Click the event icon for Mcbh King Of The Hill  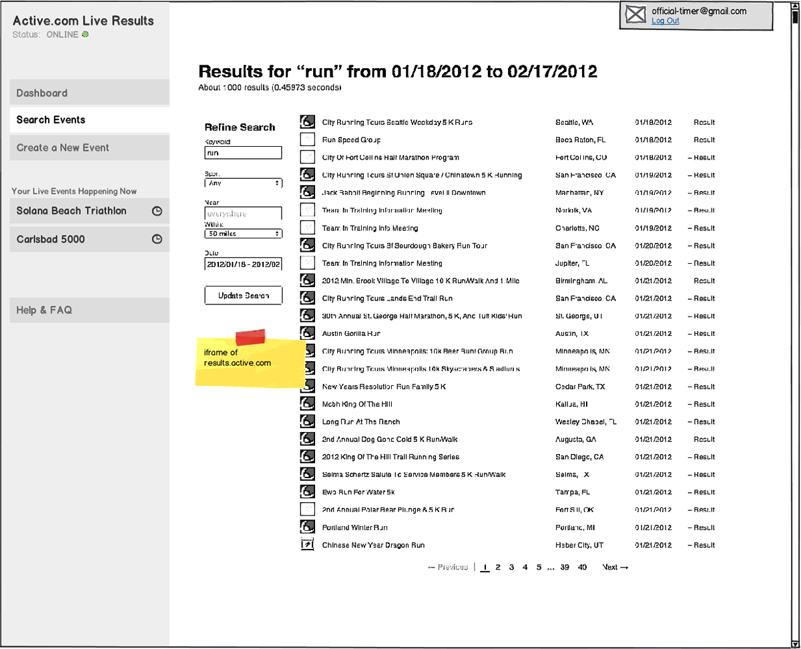tap(307, 404)
